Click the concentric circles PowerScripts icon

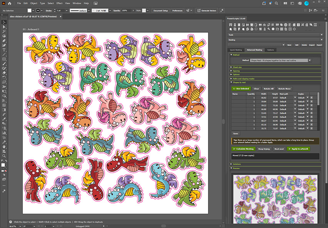tap(286, 25)
